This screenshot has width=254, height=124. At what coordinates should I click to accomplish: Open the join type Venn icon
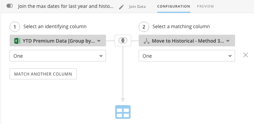pos(123,41)
